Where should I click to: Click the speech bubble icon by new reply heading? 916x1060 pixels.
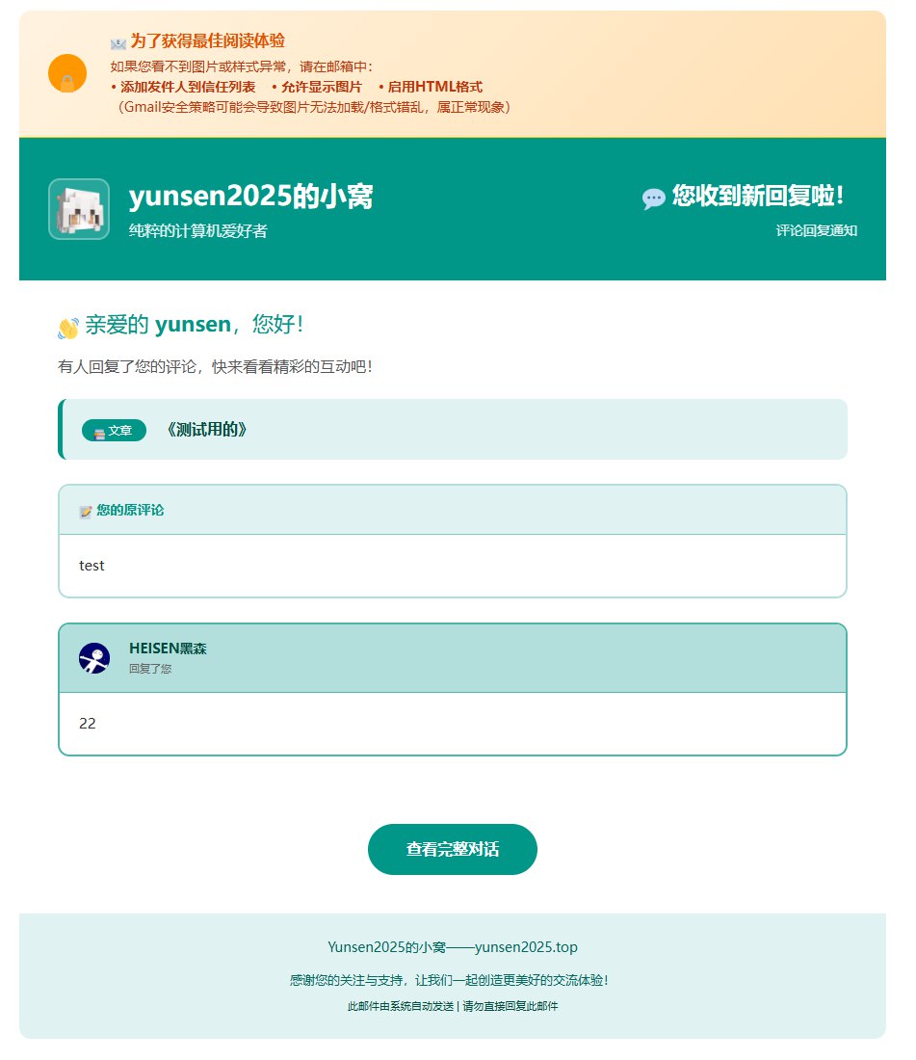pos(653,199)
